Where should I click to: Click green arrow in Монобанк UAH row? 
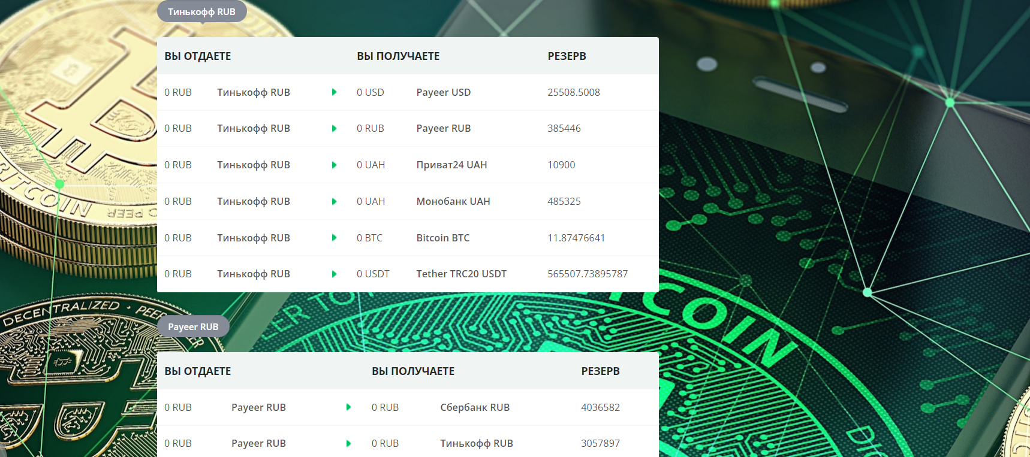click(x=334, y=201)
